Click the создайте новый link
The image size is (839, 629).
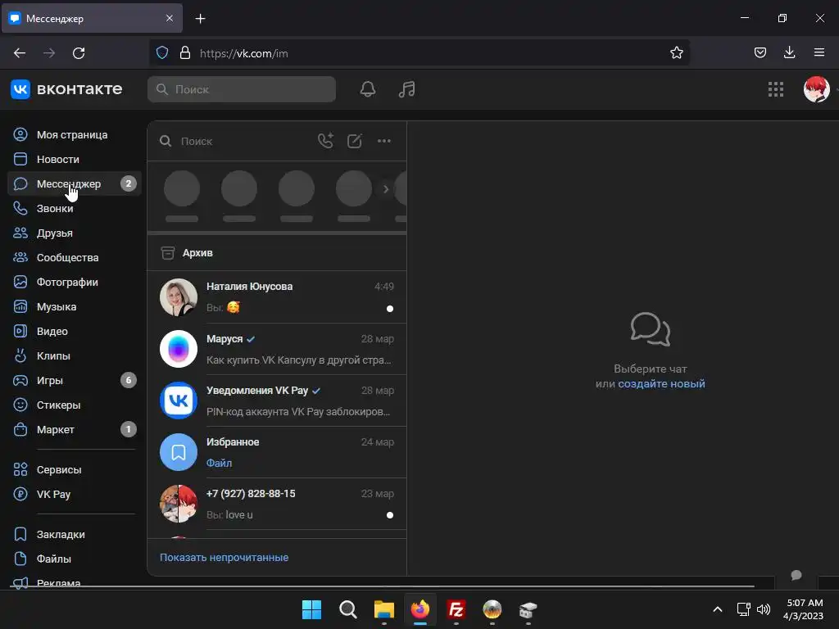(x=661, y=383)
